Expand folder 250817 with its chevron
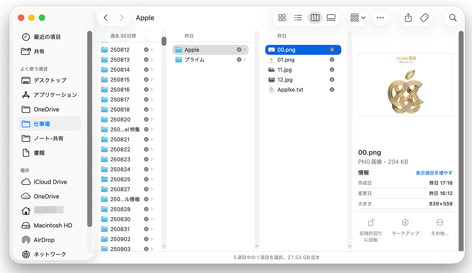 pyautogui.click(x=152, y=100)
